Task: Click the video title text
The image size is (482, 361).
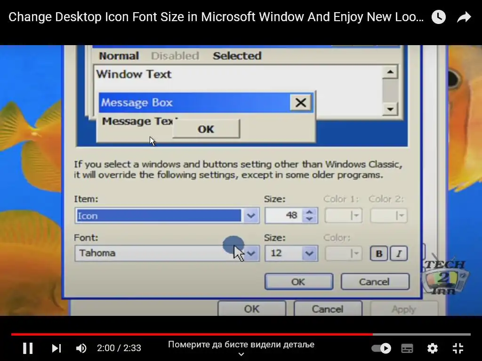Action: (x=216, y=17)
